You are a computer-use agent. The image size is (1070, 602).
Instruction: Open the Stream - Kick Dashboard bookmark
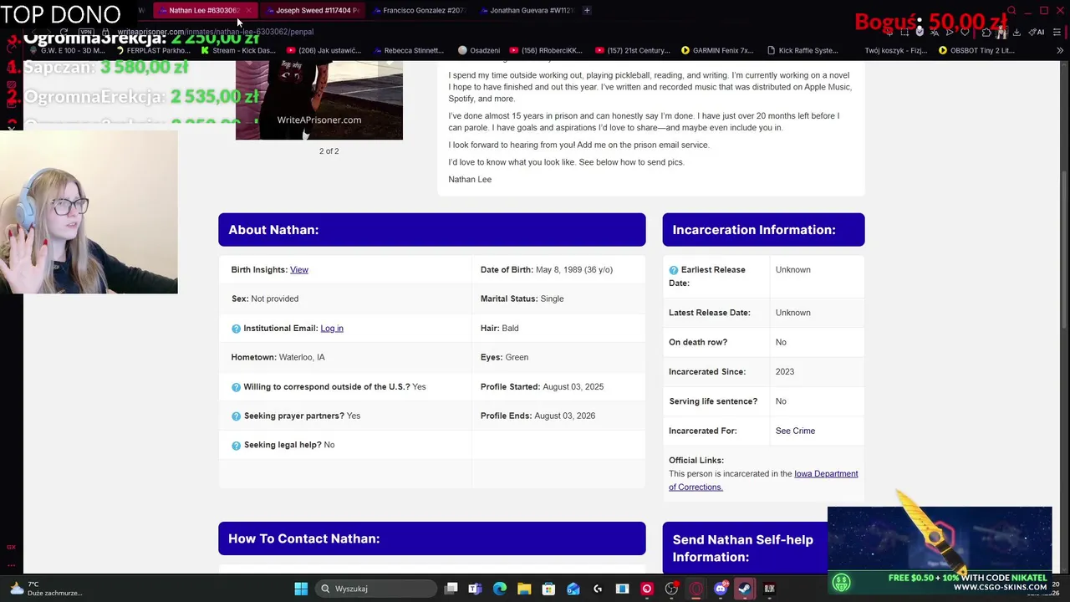tap(238, 50)
